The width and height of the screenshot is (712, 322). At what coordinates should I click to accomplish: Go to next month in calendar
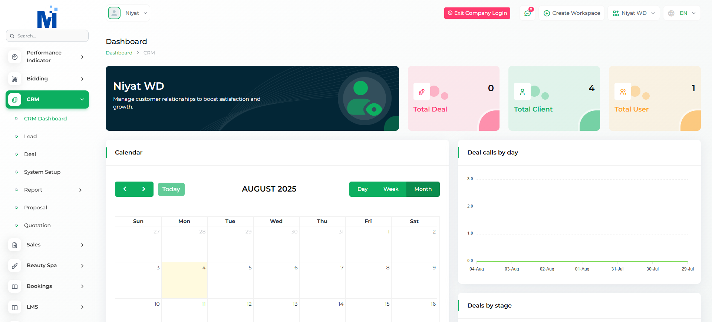pyautogui.click(x=144, y=189)
